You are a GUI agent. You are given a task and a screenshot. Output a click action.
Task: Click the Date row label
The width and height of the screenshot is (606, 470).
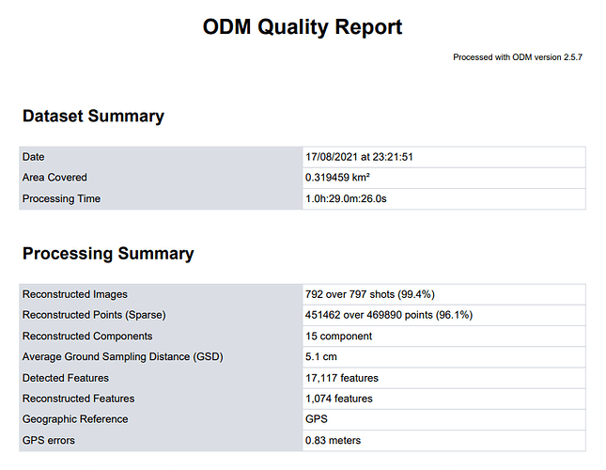tap(34, 157)
